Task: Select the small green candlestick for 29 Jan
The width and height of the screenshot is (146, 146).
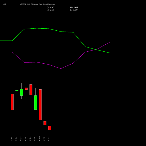Action: tap(17, 91)
